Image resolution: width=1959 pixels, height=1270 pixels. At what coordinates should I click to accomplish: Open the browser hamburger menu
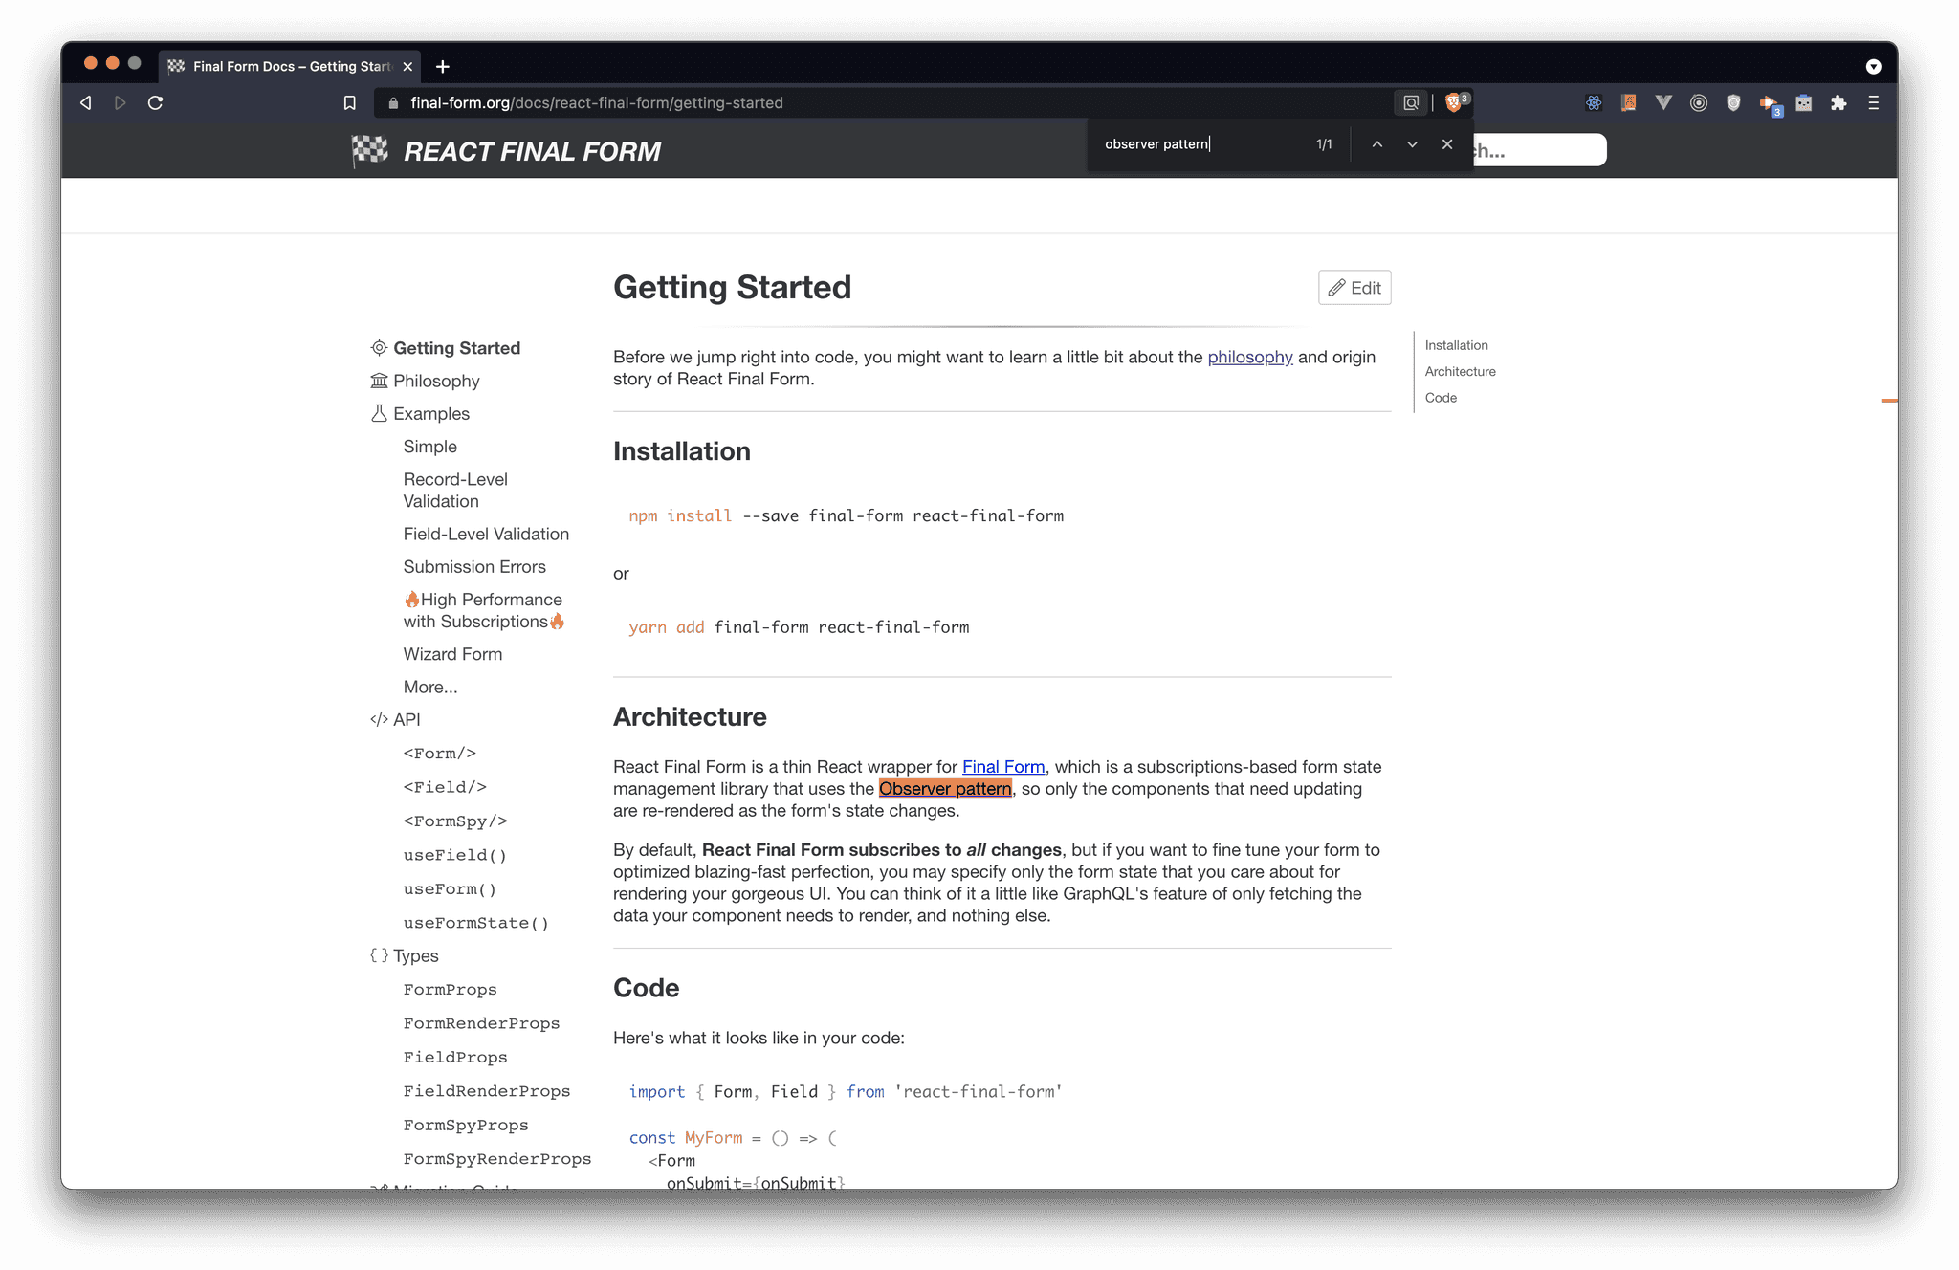click(1874, 102)
